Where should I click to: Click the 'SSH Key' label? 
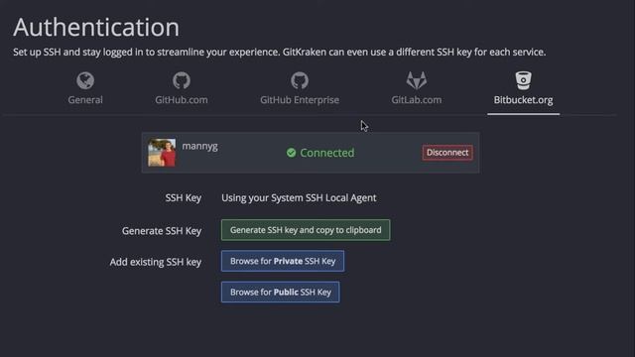183,198
